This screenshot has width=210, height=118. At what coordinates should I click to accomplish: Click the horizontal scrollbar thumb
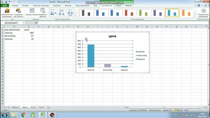pos(164,107)
